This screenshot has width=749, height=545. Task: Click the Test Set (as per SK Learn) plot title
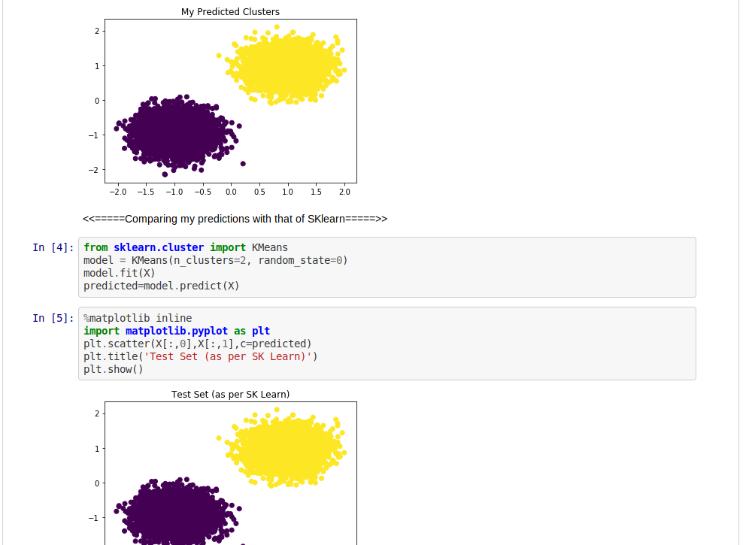pos(230,394)
